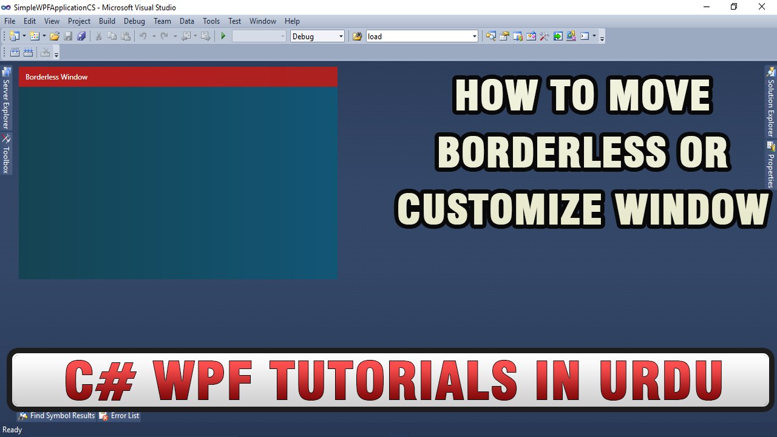Click the red Borderless Window title bar
The image size is (777, 437).
point(178,77)
